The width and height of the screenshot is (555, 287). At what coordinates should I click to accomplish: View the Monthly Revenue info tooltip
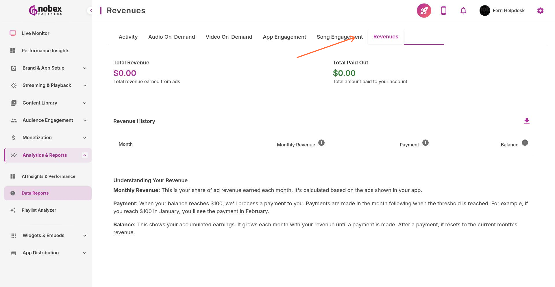321,142
